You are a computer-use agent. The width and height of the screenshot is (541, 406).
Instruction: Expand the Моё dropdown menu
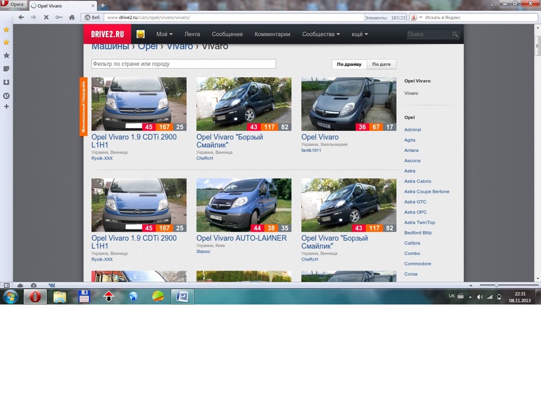click(164, 34)
